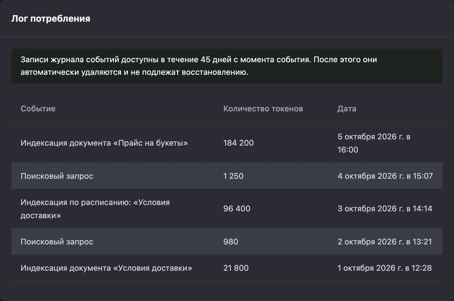Click the token value 96 400
Viewport: 454px width, 301px height.
(237, 208)
